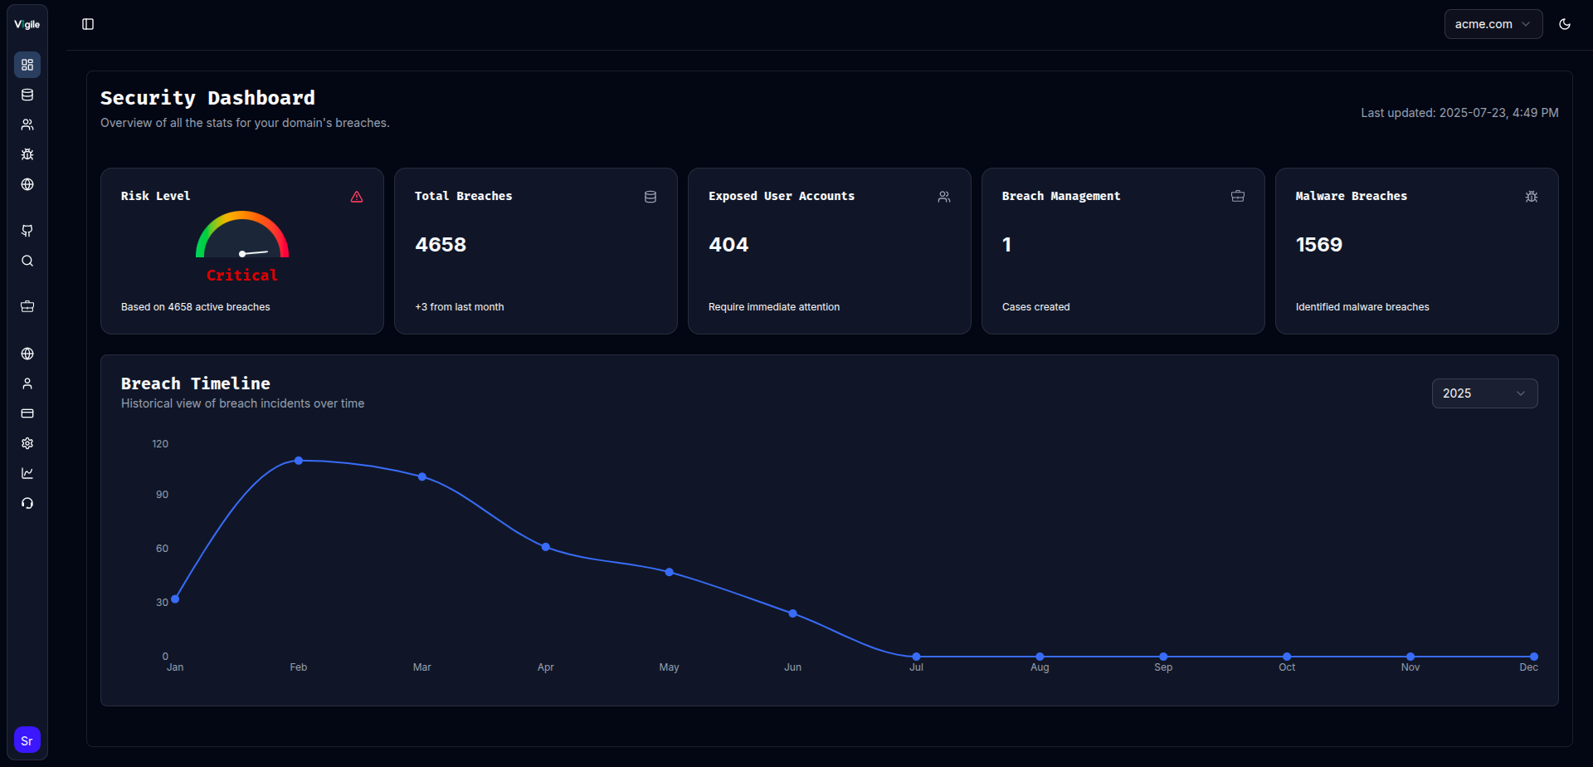The image size is (1593, 767).
Task: Open the credit card billing icon
Action: (27, 413)
